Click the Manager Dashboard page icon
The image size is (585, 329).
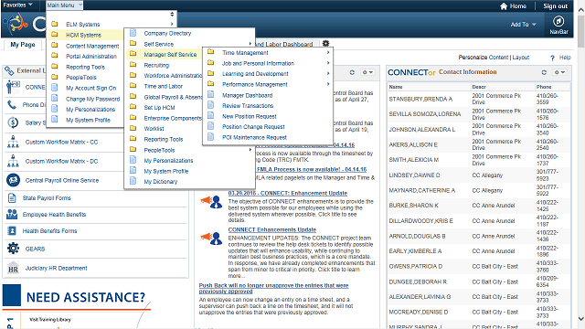[211, 95]
